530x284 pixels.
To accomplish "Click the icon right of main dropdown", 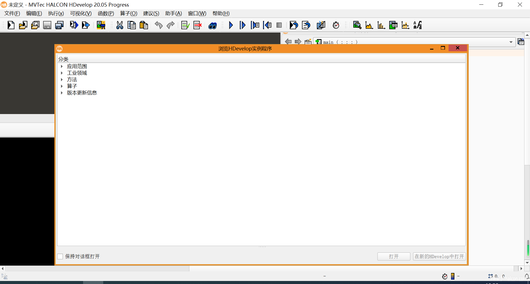I will [521, 42].
